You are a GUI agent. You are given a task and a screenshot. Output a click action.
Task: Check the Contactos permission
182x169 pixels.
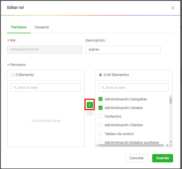(100, 116)
